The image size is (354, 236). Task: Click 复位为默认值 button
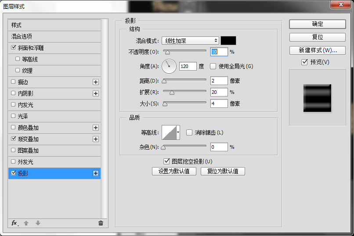click(x=223, y=172)
